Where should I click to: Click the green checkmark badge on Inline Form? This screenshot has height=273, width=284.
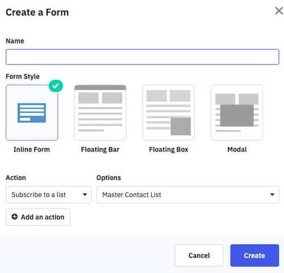click(x=56, y=86)
